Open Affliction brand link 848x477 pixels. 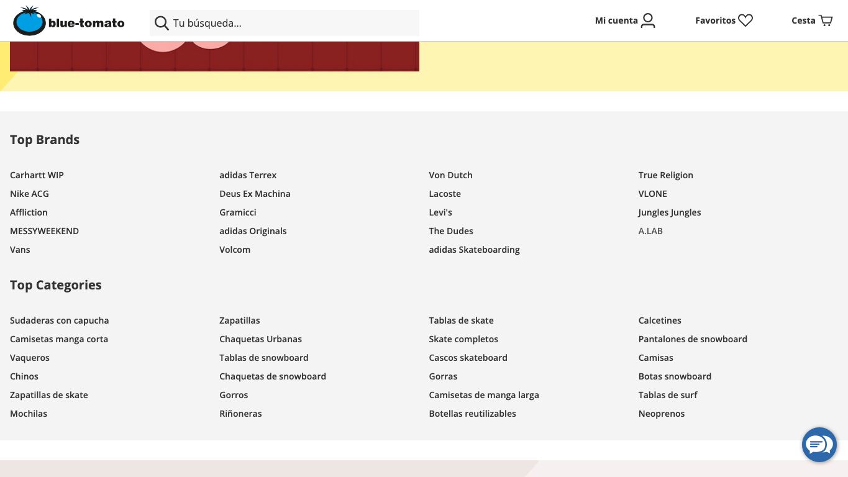tap(29, 212)
